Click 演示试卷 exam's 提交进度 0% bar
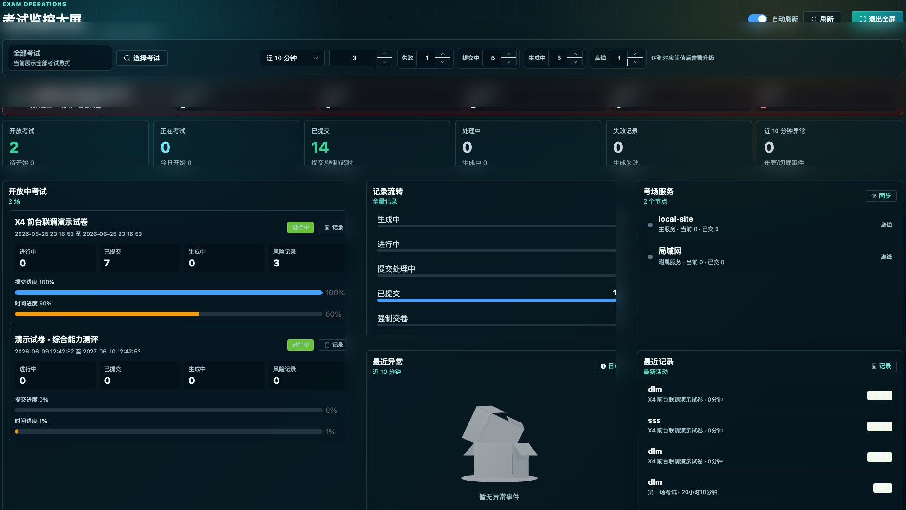This screenshot has height=510, width=906. tap(169, 410)
